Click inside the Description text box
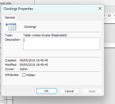115x104 pixels. point(62,44)
